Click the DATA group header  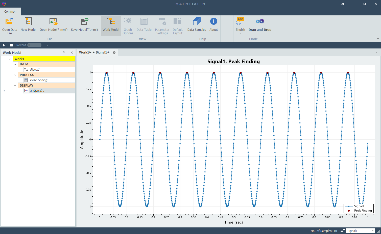tap(47, 64)
